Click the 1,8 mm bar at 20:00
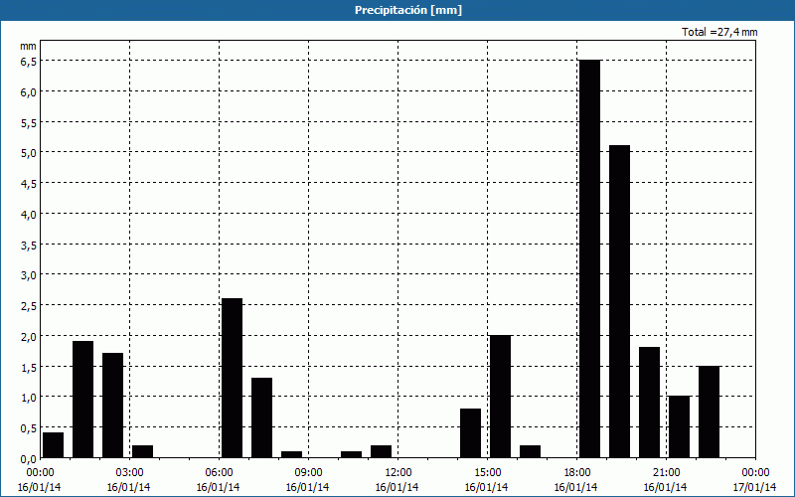The height and width of the screenshot is (497, 795). pyautogui.click(x=650, y=403)
